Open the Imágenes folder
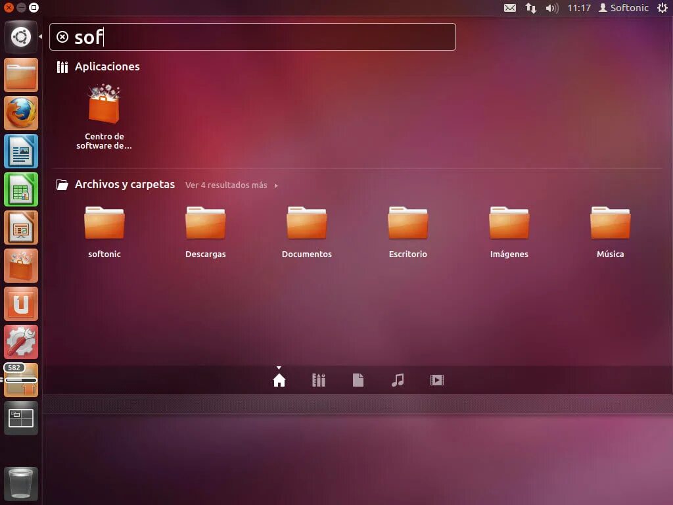 (509, 232)
